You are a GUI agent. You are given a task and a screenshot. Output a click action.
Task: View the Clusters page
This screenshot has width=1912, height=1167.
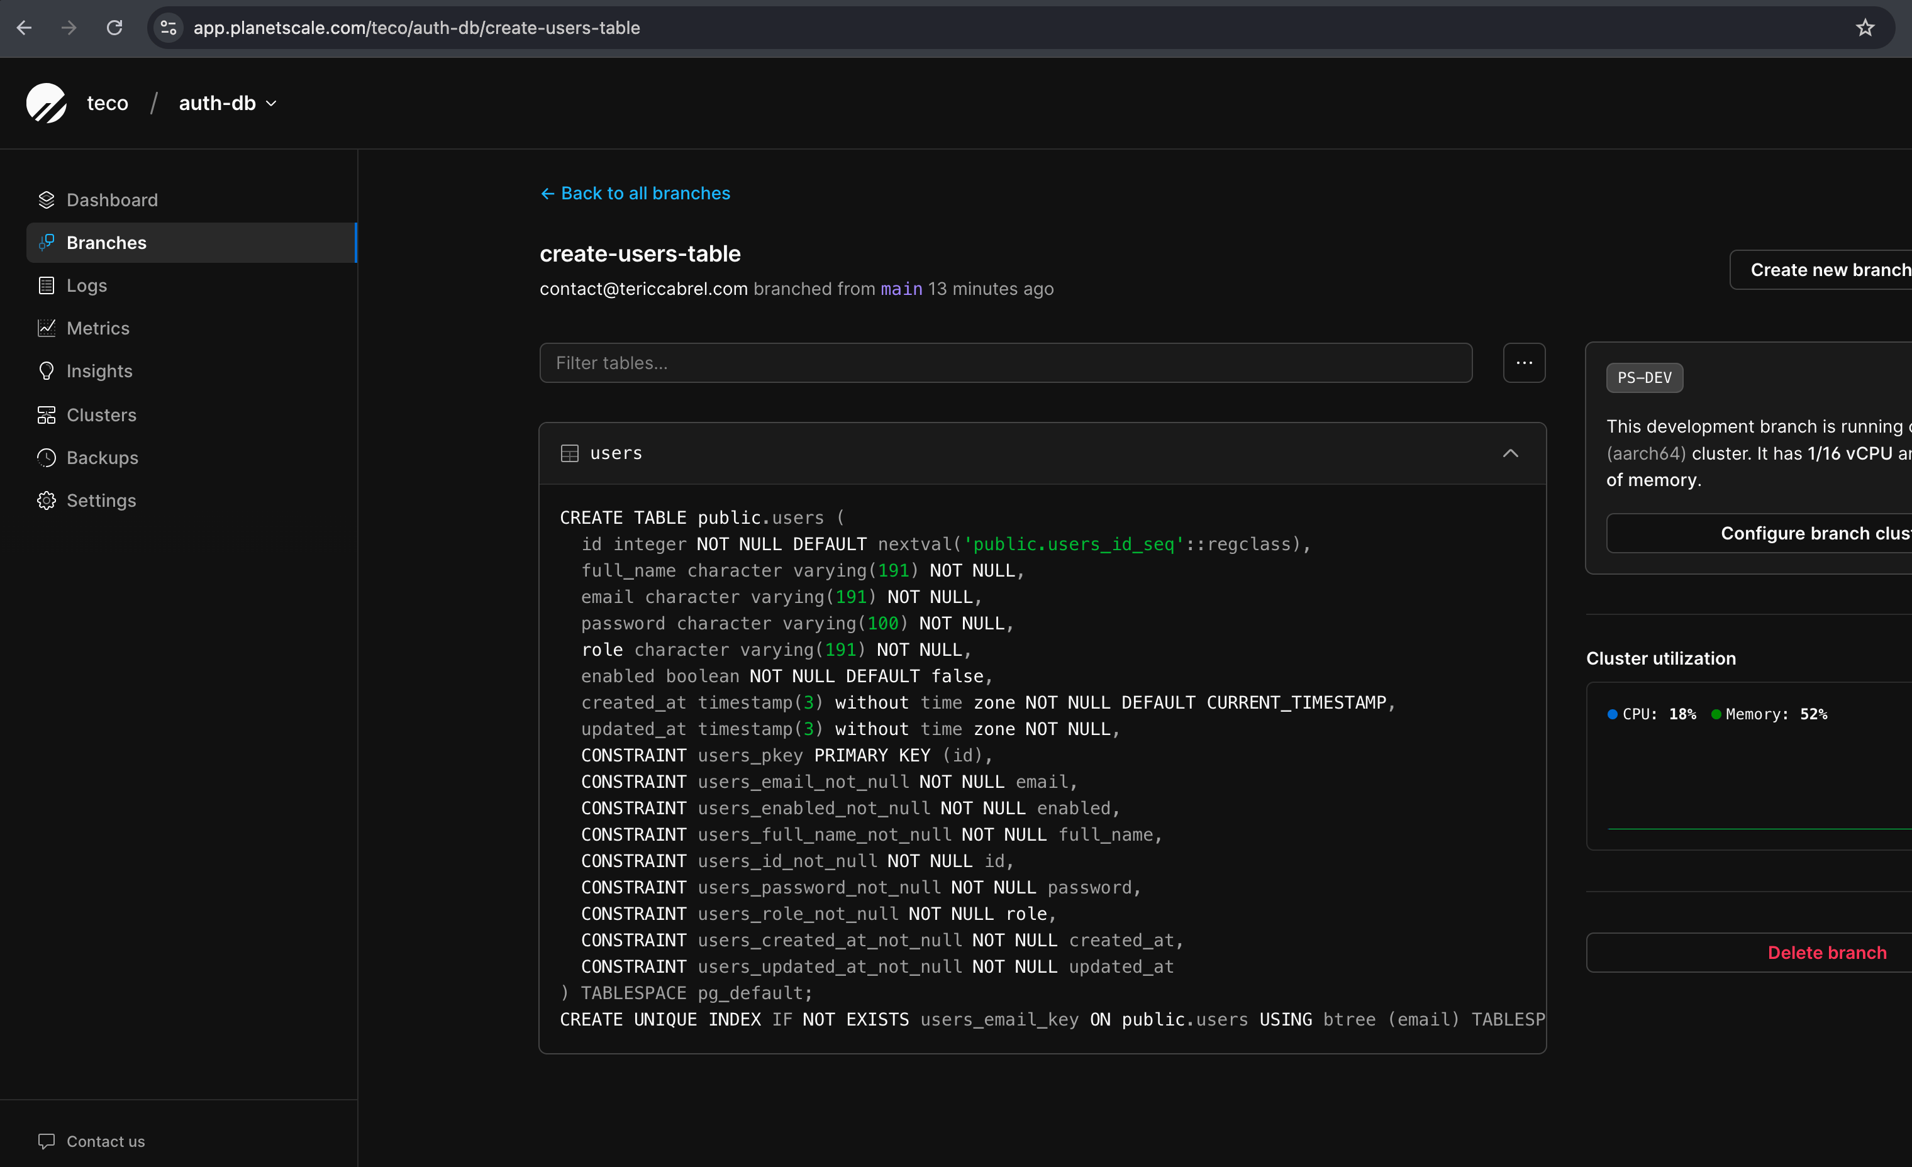coord(102,414)
